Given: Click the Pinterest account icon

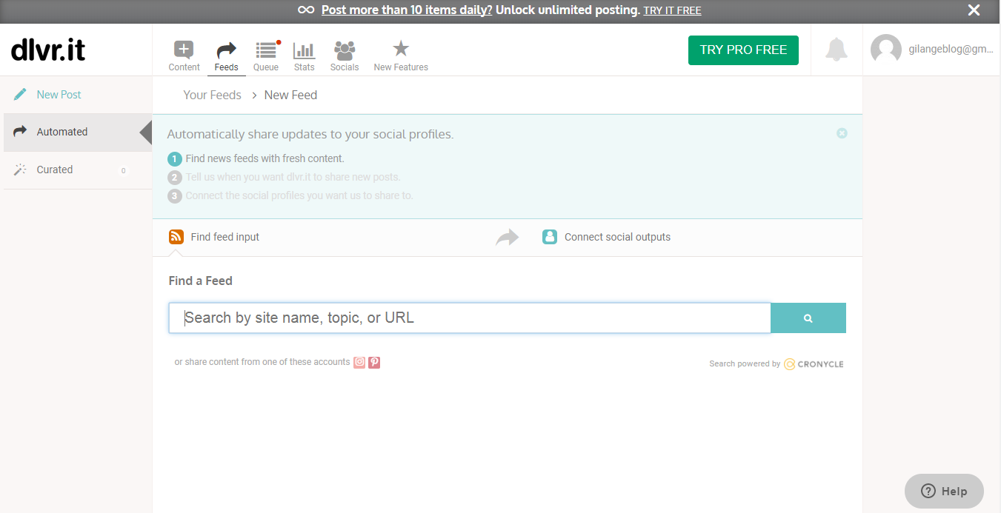Looking at the screenshot, I should tap(373, 362).
